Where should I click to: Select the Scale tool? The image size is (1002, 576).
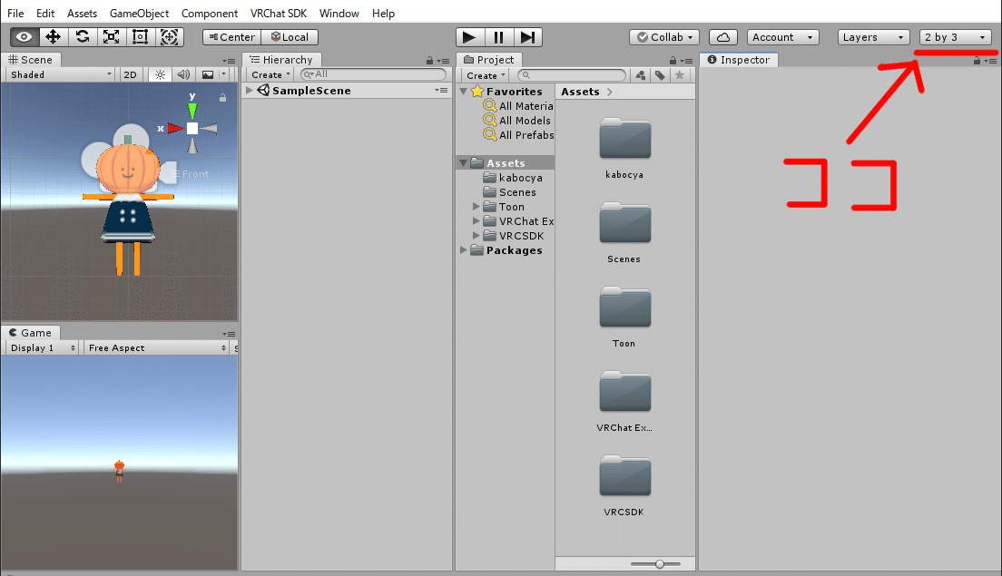pos(112,37)
